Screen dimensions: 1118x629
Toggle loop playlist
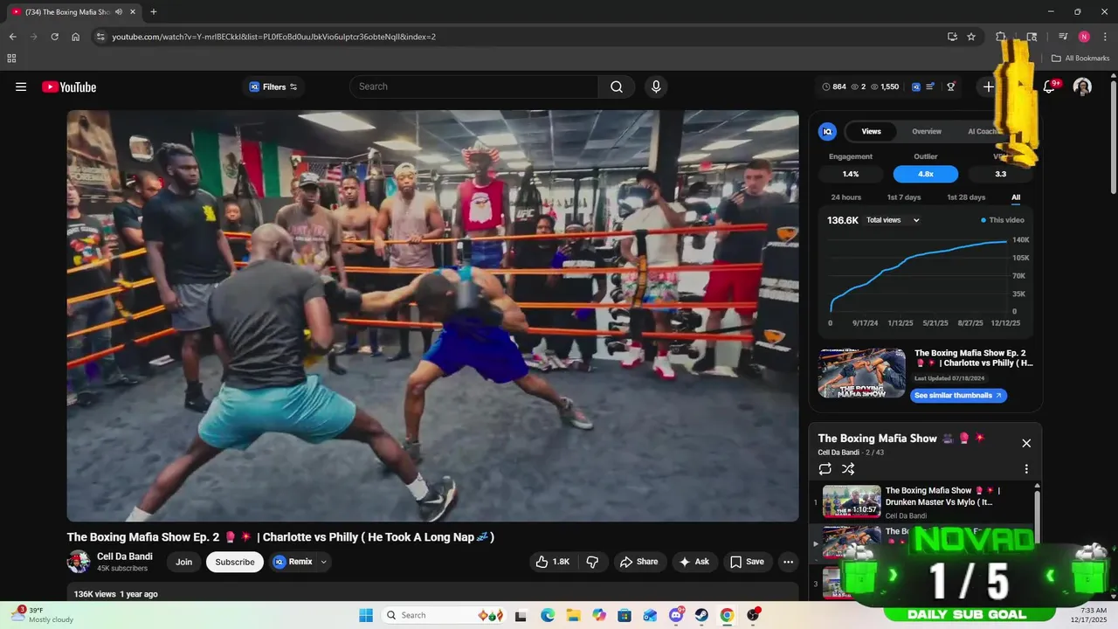(x=825, y=469)
